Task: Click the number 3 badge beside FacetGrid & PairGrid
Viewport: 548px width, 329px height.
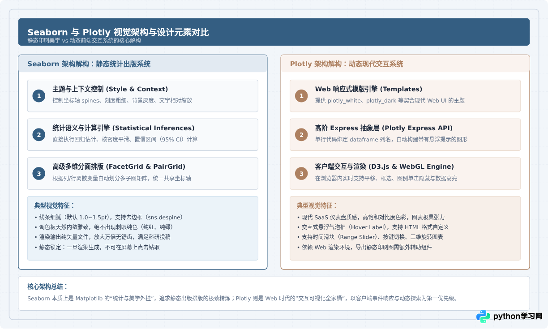Action: coord(39,174)
